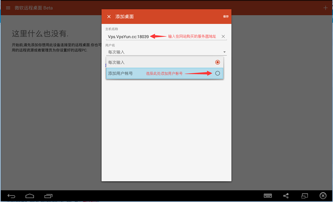Select the 添加用户帐号 radio button
The image size is (333, 202).
click(218, 73)
